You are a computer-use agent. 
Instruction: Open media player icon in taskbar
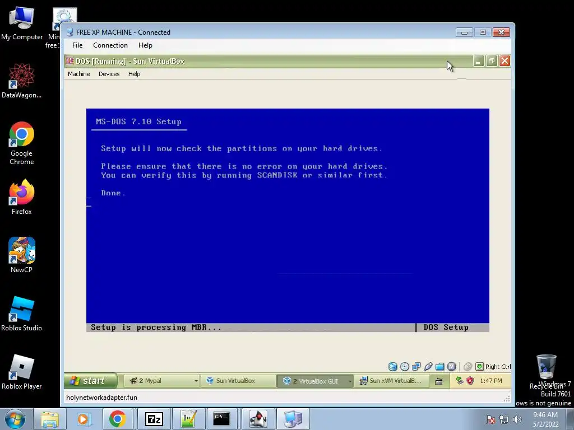(x=83, y=419)
